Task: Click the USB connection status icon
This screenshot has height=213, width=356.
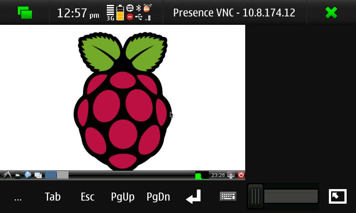Action: click(x=139, y=17)
